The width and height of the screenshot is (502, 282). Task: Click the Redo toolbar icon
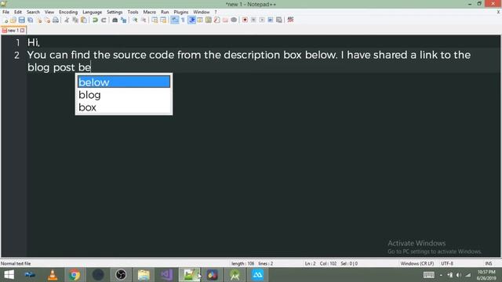[x=104, y=20]
